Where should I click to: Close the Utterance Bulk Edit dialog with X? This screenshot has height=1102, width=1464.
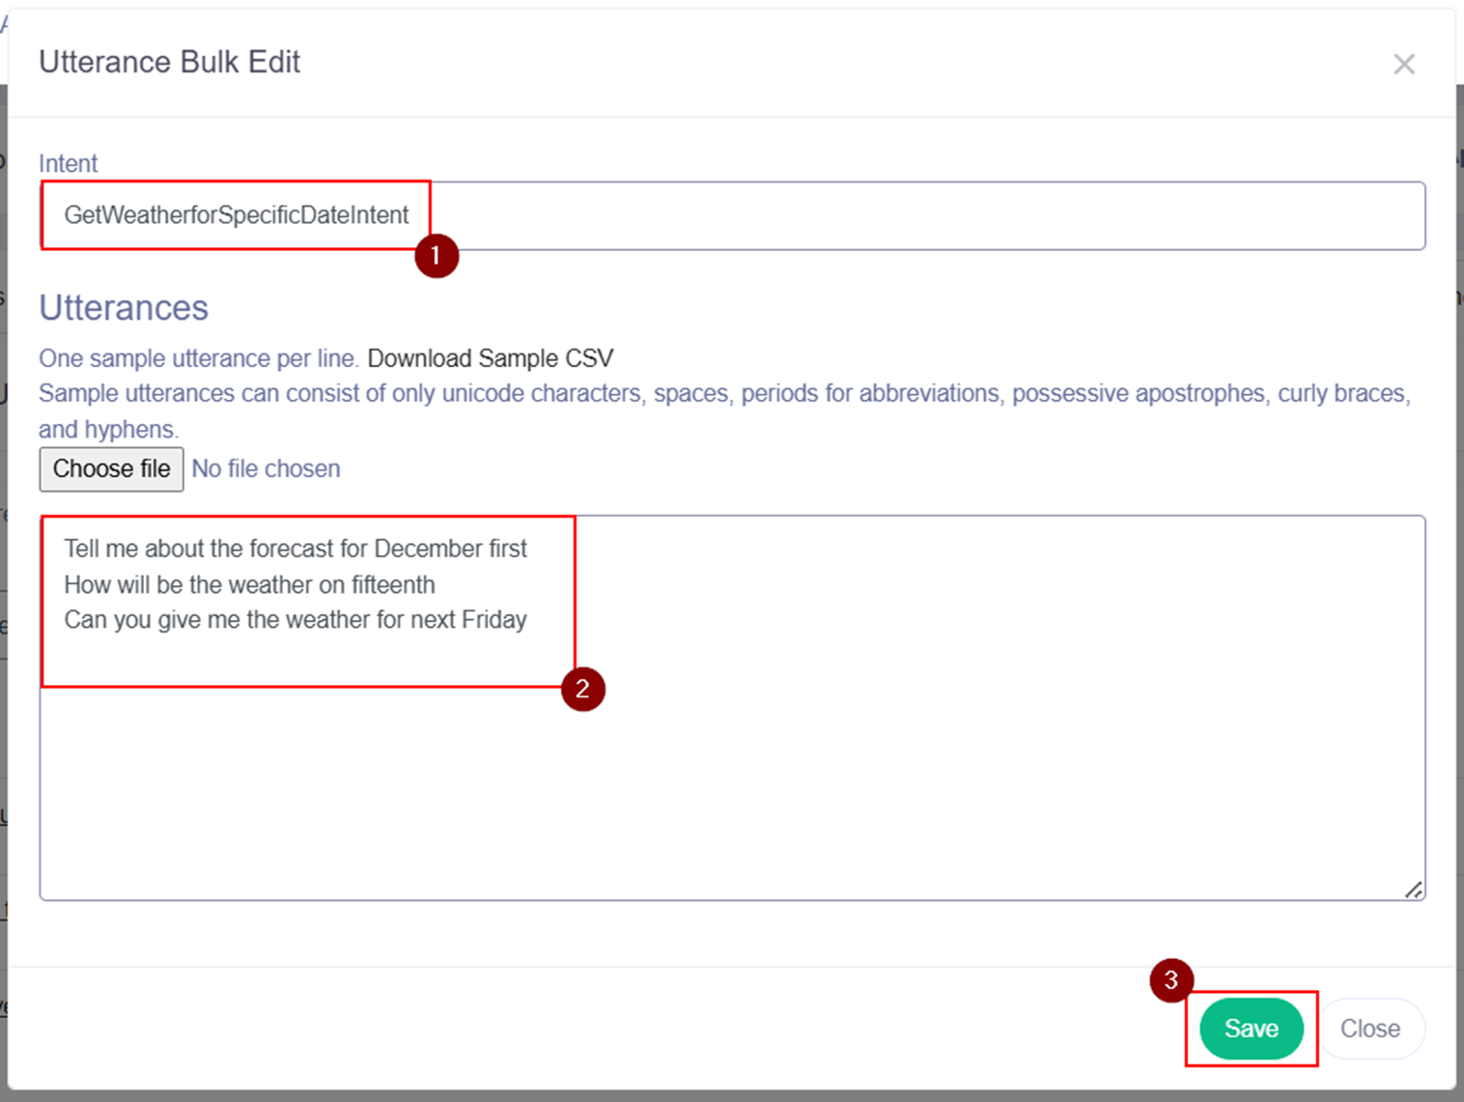pyautogui.click(x=1403, y=64)
